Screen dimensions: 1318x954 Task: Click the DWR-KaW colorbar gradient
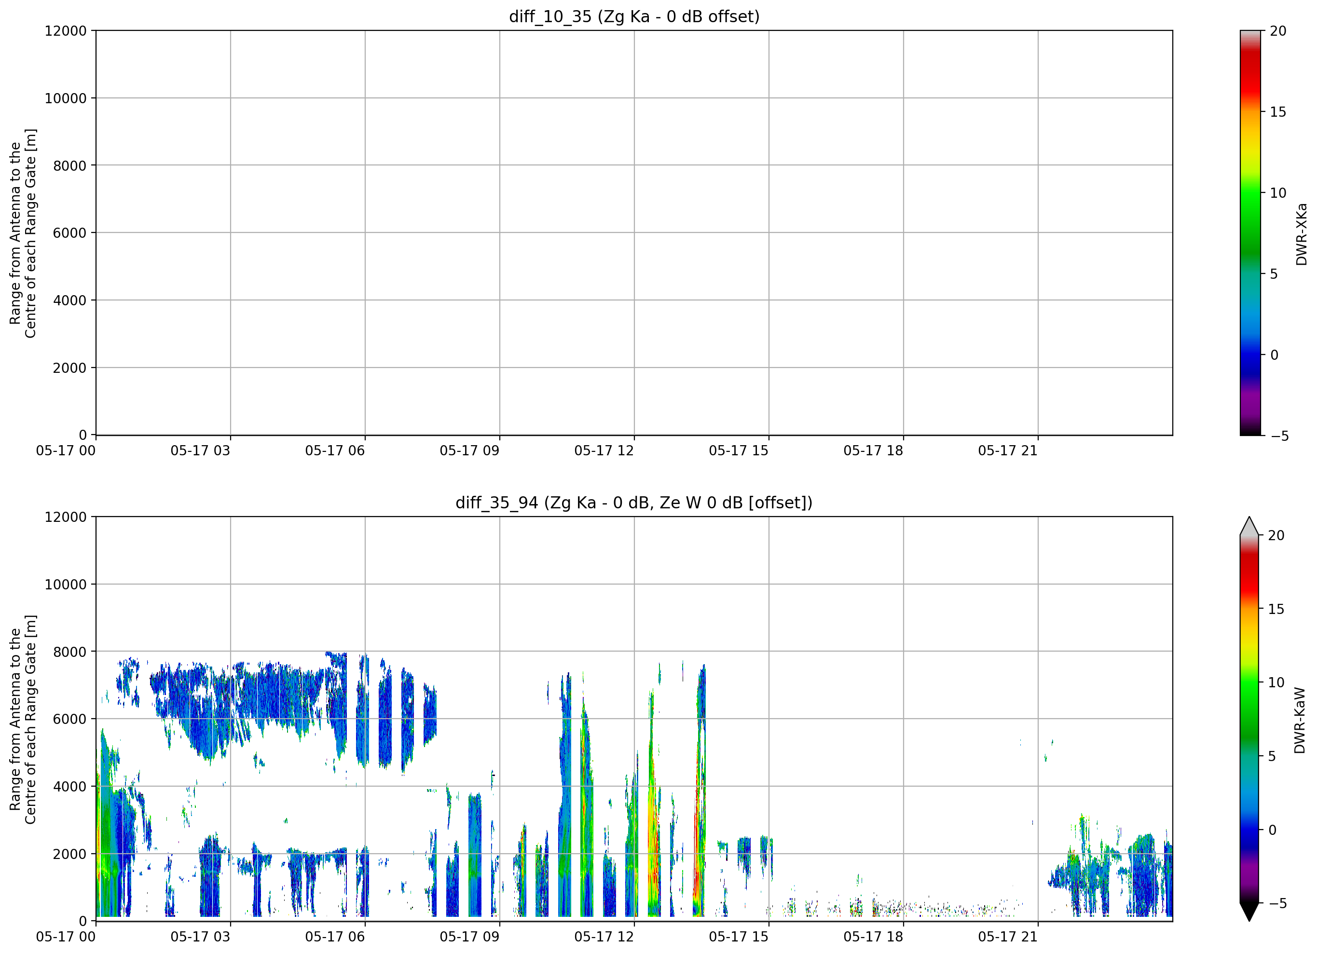click(1249, 719)
